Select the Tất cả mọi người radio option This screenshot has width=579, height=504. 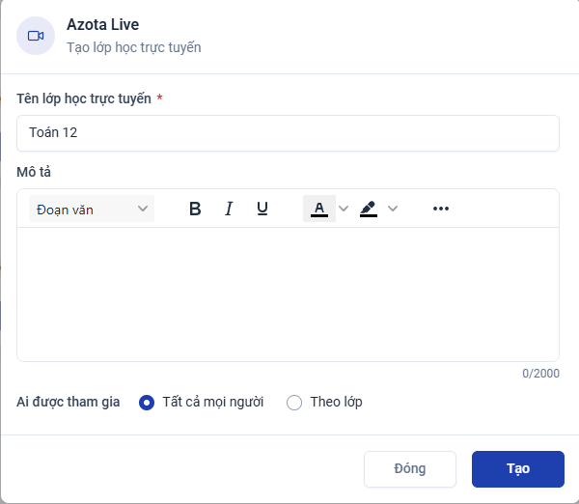147,403
